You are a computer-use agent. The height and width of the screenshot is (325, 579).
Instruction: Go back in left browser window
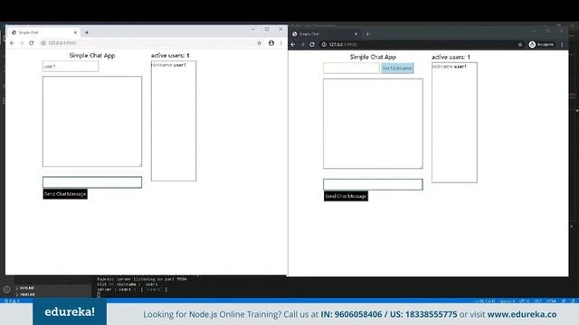point(12,43)
